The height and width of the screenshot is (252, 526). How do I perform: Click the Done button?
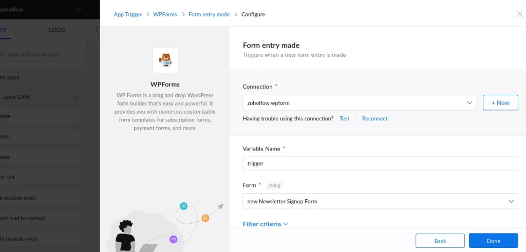[x=494, y=241]
